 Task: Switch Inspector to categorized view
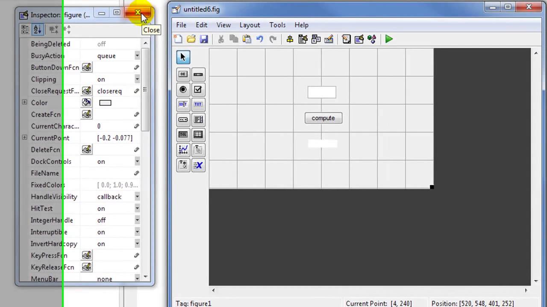[26, 29]
